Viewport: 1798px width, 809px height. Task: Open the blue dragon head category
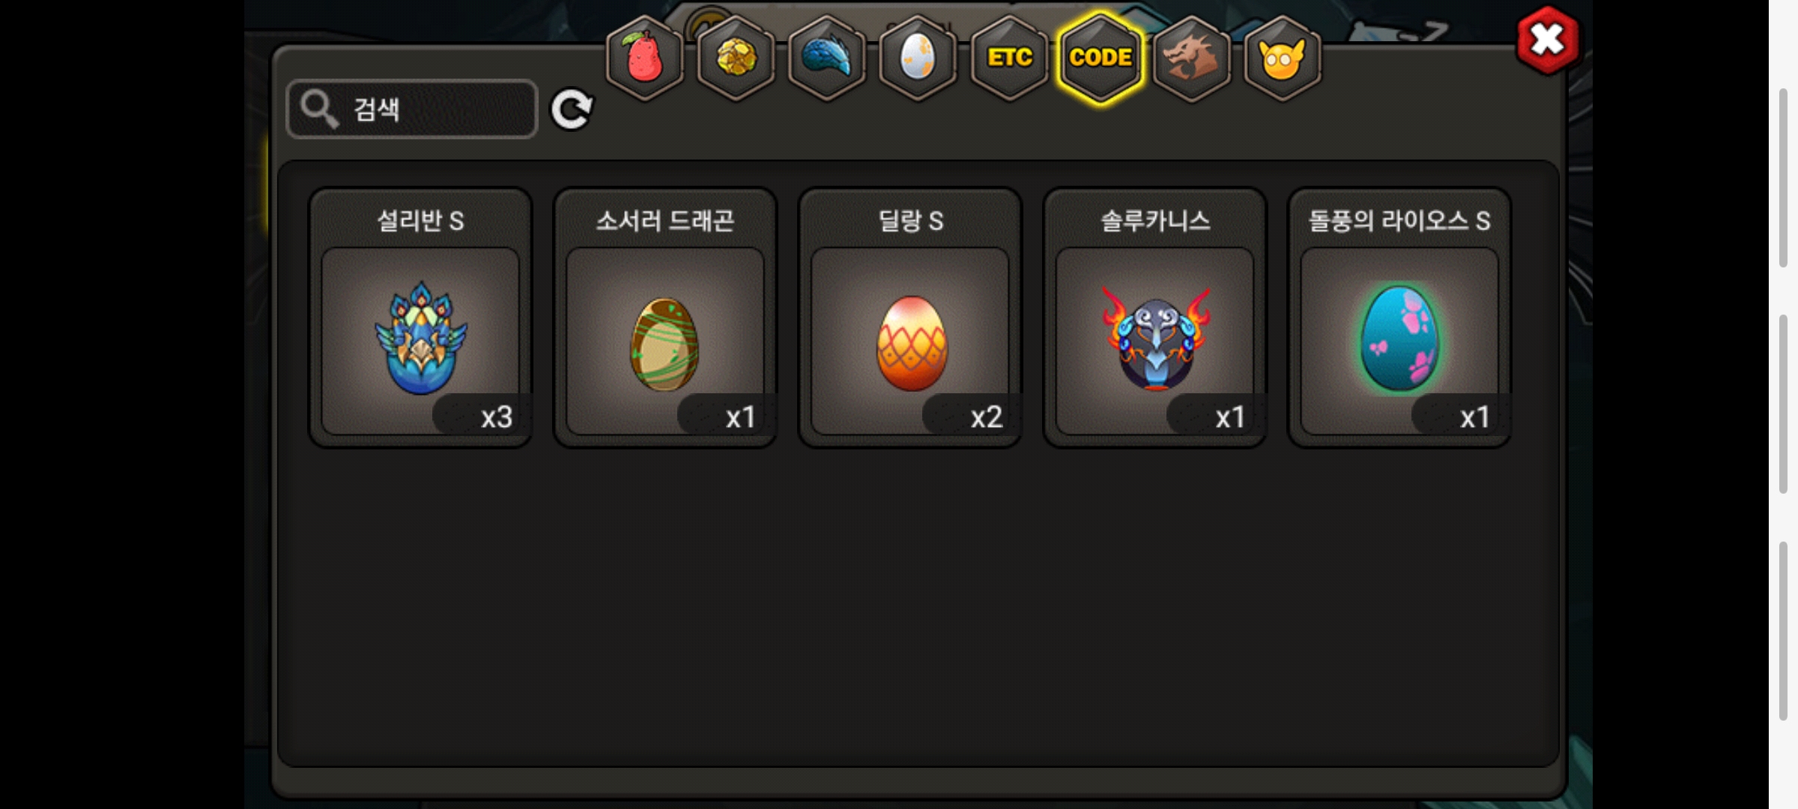(x=827, y=58)
